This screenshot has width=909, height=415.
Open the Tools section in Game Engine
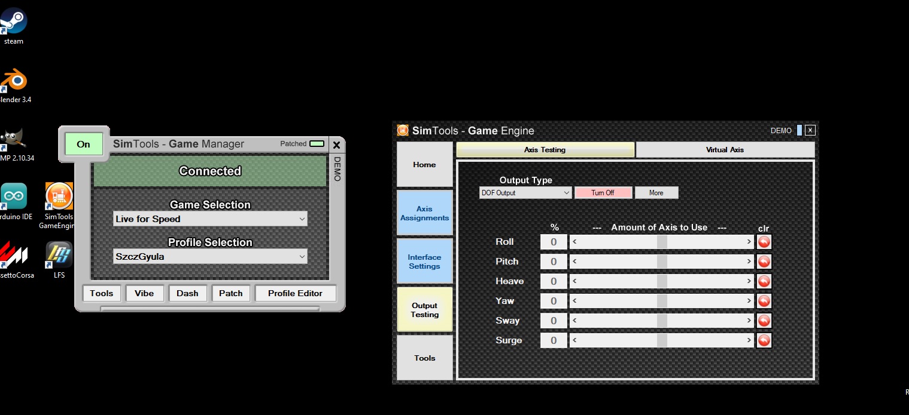pyautogui.click(x=424, y=358)
